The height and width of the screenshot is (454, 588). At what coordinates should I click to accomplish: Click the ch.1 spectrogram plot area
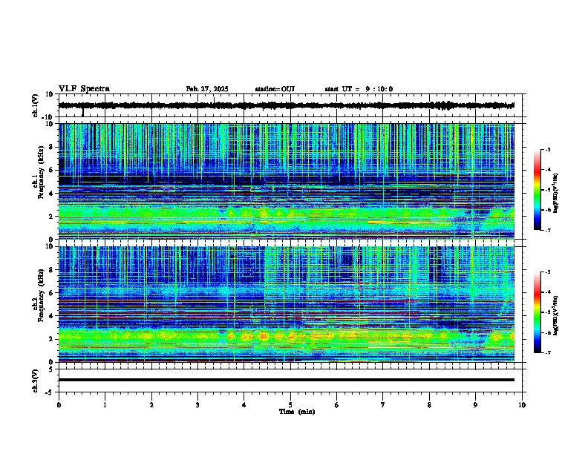point(287,181)
